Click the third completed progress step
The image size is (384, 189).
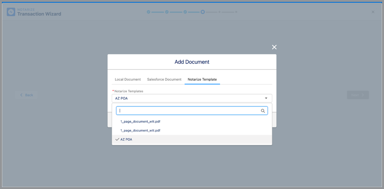185,12
